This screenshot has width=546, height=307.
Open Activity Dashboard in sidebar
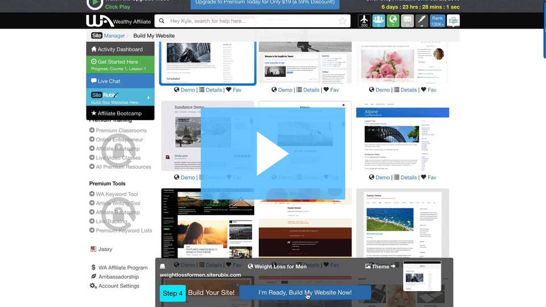120,49
